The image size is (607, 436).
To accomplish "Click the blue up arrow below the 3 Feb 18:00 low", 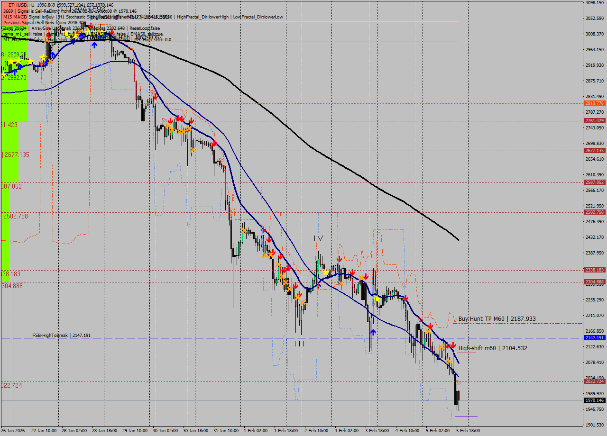I will pos(373,332).
